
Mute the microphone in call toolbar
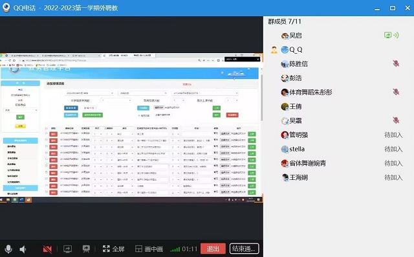[8, 249]
